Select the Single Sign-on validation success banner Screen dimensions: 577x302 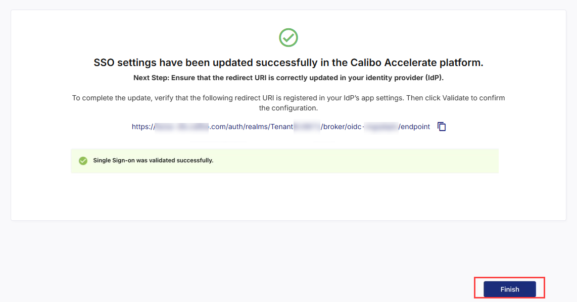tap(284, 160)
